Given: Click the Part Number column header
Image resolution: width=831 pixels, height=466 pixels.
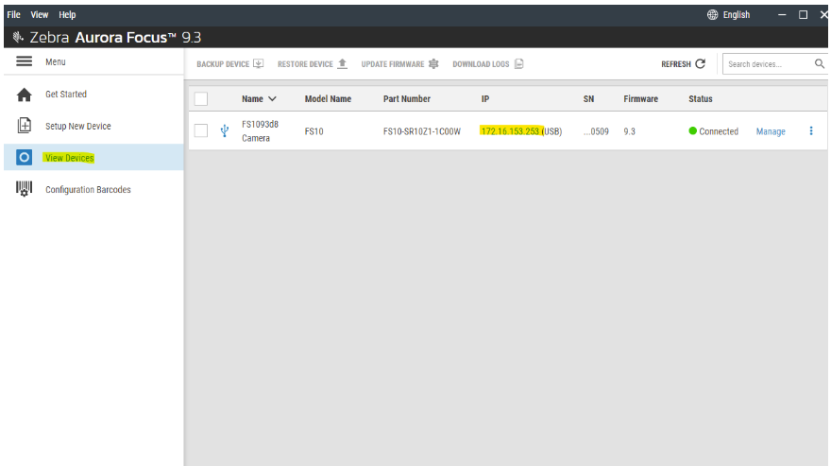Looking at the screenshot, I should point(407,98).
